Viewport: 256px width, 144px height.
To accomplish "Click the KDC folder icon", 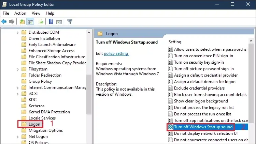I will point(24,99).
